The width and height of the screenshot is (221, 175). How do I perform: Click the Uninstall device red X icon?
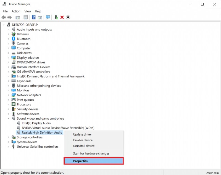(x=62, y=17)
